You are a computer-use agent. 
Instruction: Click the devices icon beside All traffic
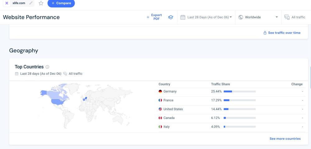coord(287,17)
